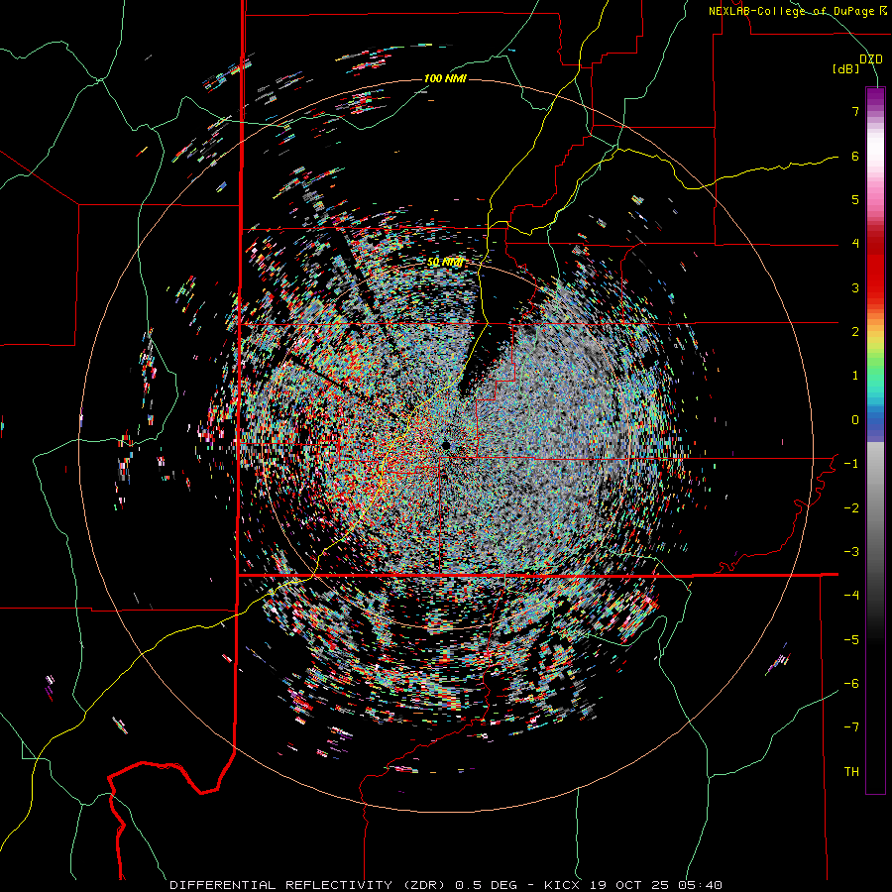Click the -1 value on the dB scale
892x892 pixels.
click(851, 464)
